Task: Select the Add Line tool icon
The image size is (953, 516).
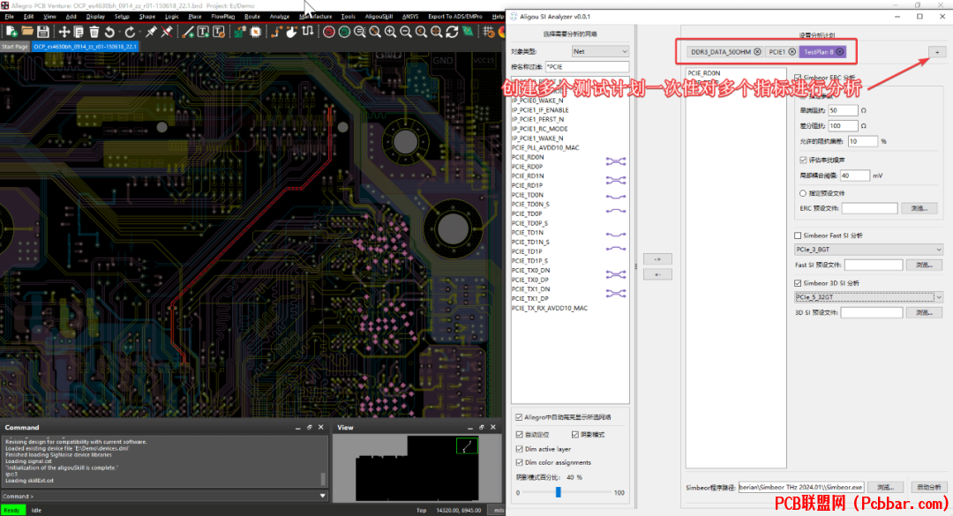Action: tap(188, 32)
